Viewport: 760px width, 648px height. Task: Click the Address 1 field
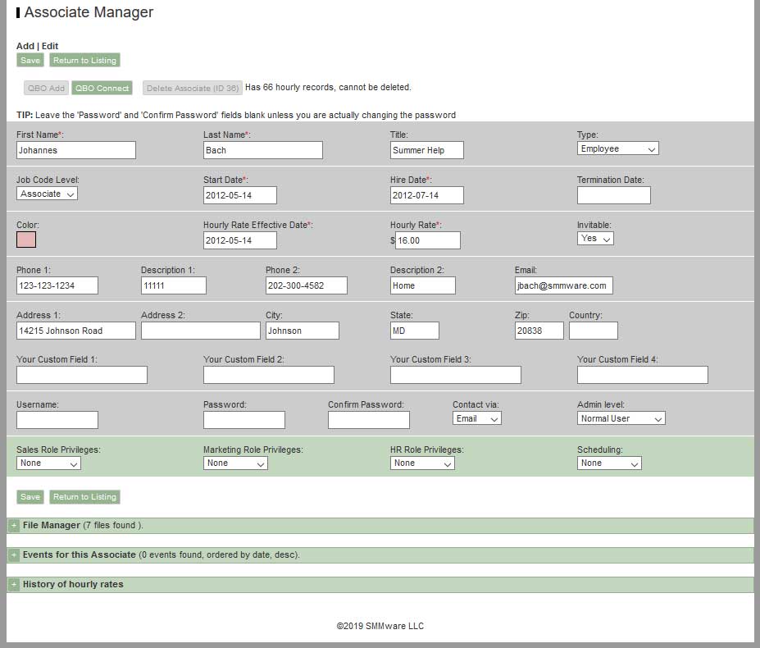click(x=76, y=331)
